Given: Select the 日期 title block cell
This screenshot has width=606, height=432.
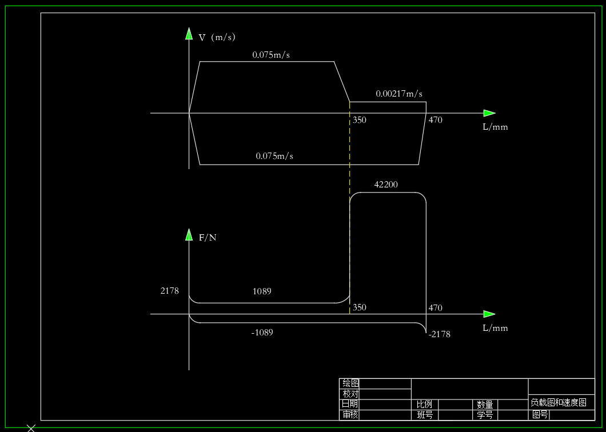Looking at the screenshot, I should 349,405.
